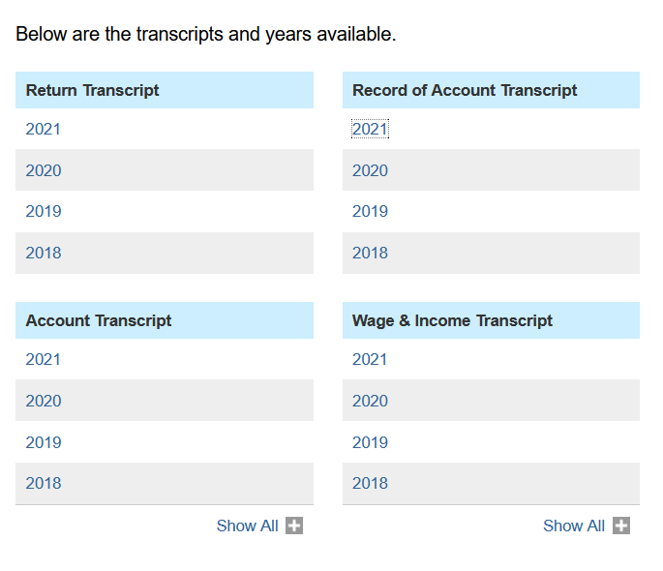Open 2018 Wage & Income Transcript
This screenshot has height=571, width=663.
click(370, 483)
